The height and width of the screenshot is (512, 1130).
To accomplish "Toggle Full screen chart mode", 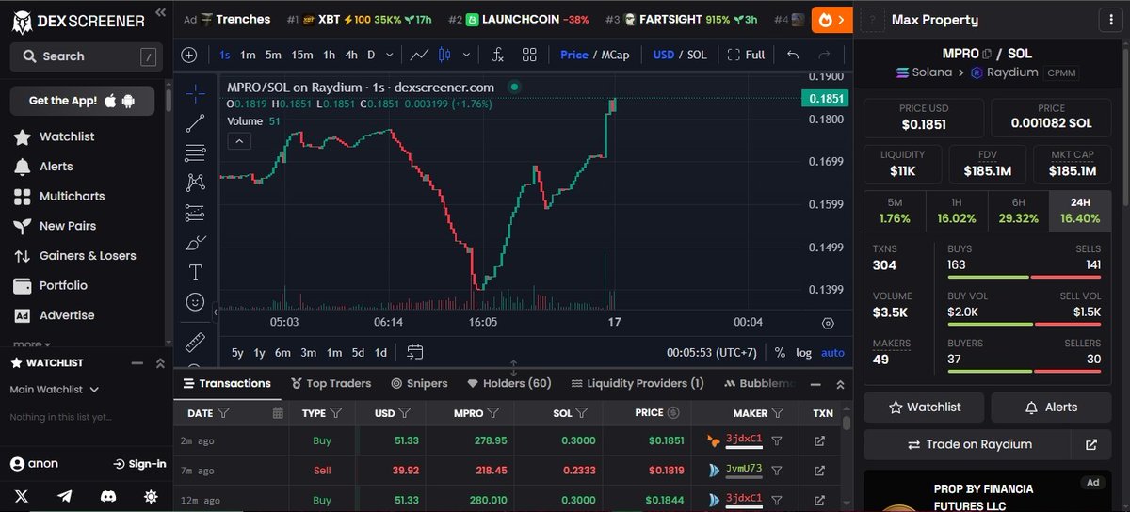I will point(745,55).
